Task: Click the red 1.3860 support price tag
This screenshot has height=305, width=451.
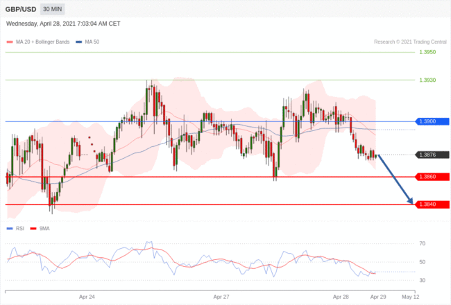Action: point(432,177)
